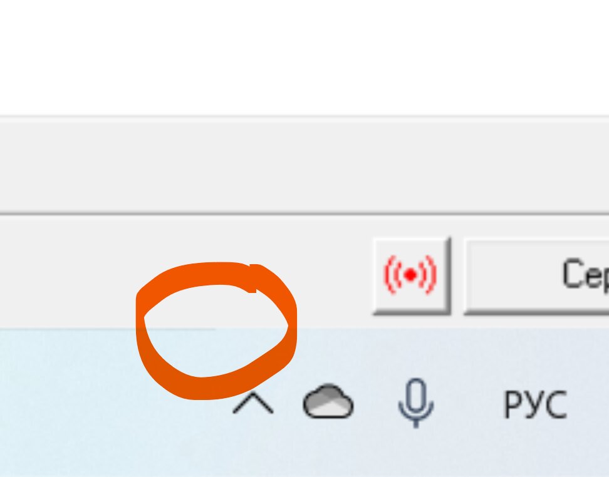Activate the red dot with waves icon

pos(411,275)
